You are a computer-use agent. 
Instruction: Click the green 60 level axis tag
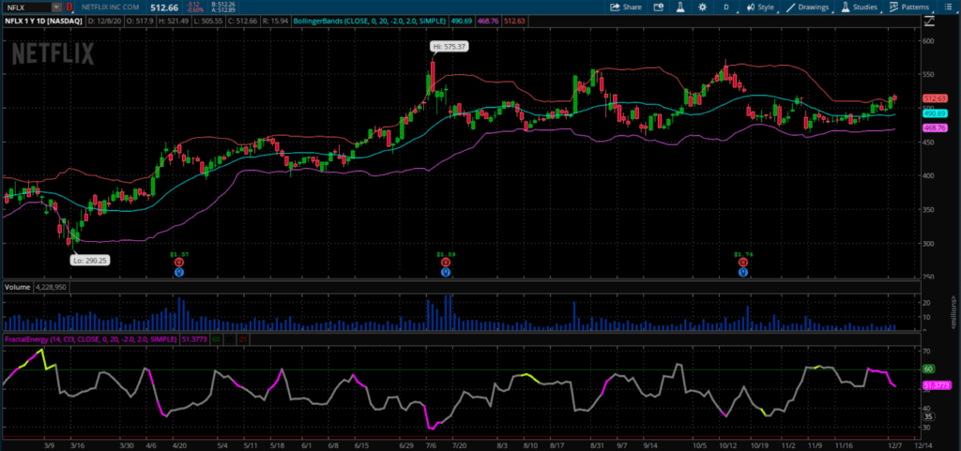[928, 369]
